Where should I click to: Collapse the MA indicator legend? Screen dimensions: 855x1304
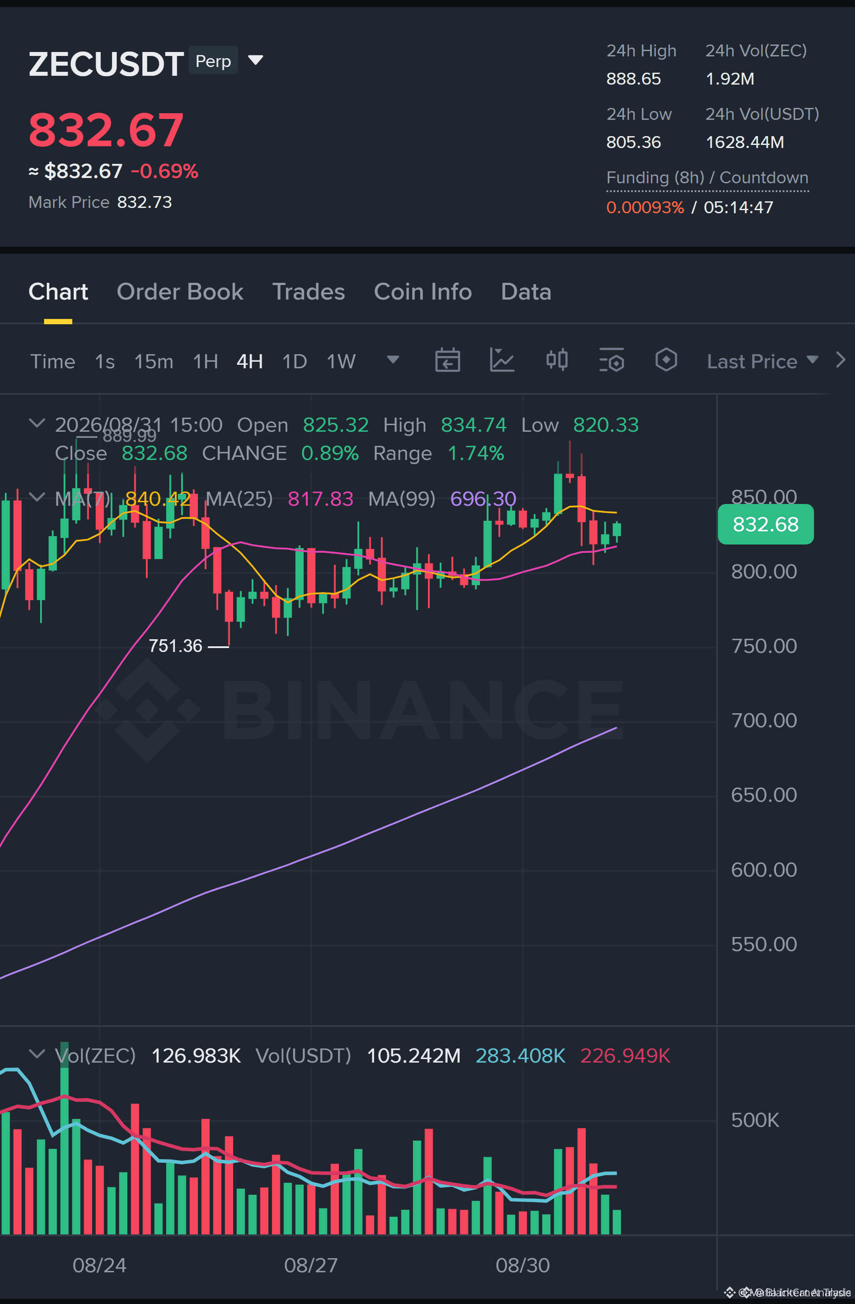37,497
